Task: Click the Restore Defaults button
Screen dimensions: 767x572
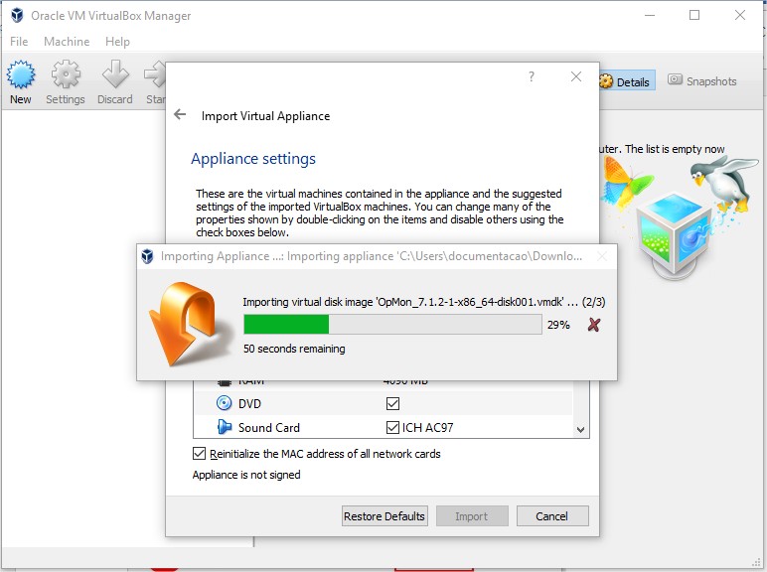Action: 384,516
